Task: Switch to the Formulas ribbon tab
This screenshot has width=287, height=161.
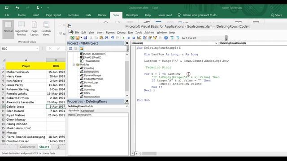Action: click(x=73, y=15)
